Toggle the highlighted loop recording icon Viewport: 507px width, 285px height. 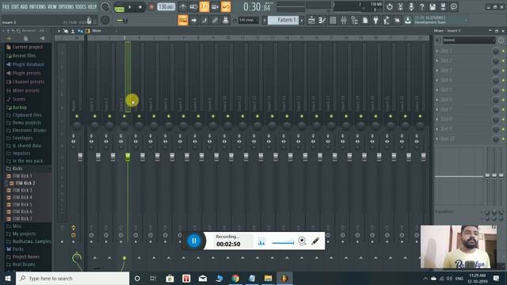click(x=226, y=6)
